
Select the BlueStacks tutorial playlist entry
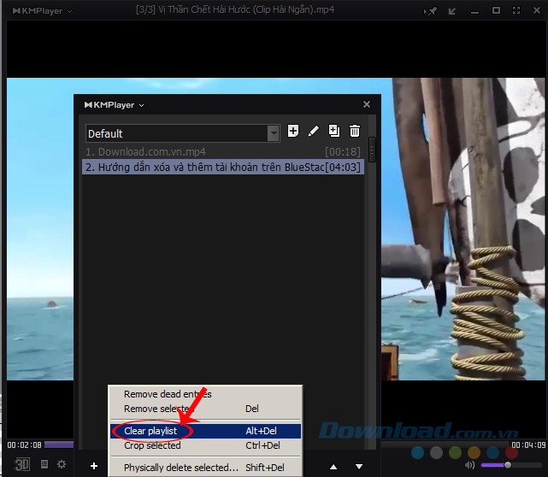click(x=203, y=168)
